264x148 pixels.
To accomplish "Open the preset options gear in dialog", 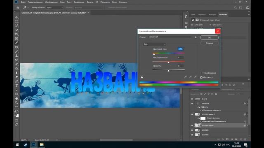I will pos(196,37).
